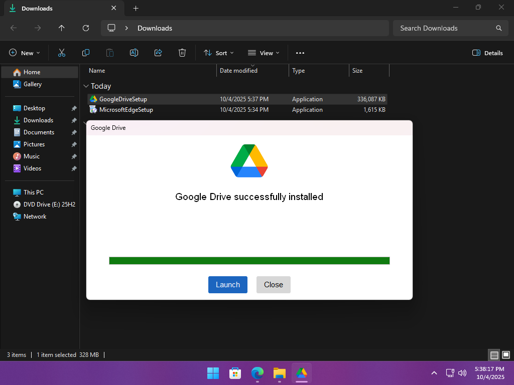Open the See more ellipsis menu
Viewport: 514px width, 385px height.
click(300, 53)
